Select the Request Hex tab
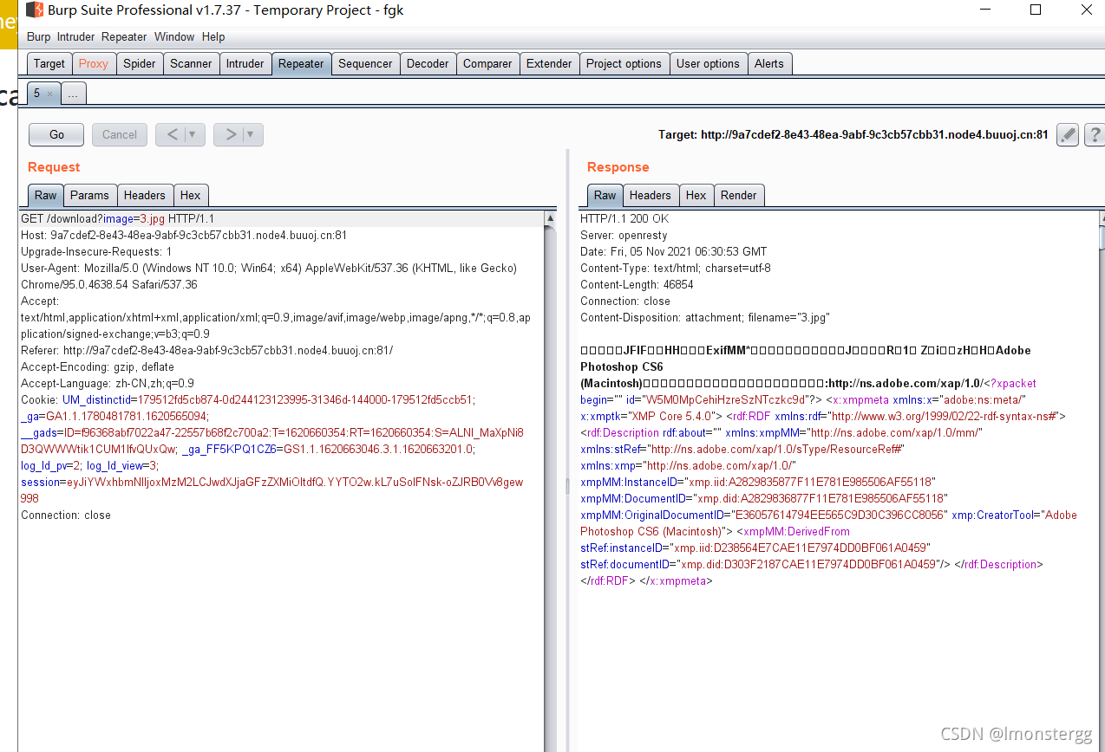 (x=191, y=195)
